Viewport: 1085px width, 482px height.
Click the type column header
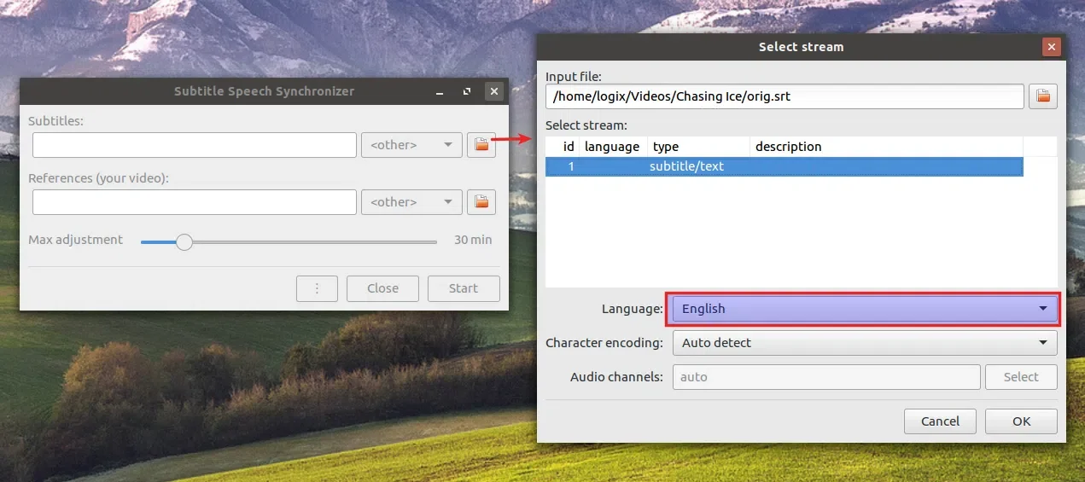coord(698,147)
